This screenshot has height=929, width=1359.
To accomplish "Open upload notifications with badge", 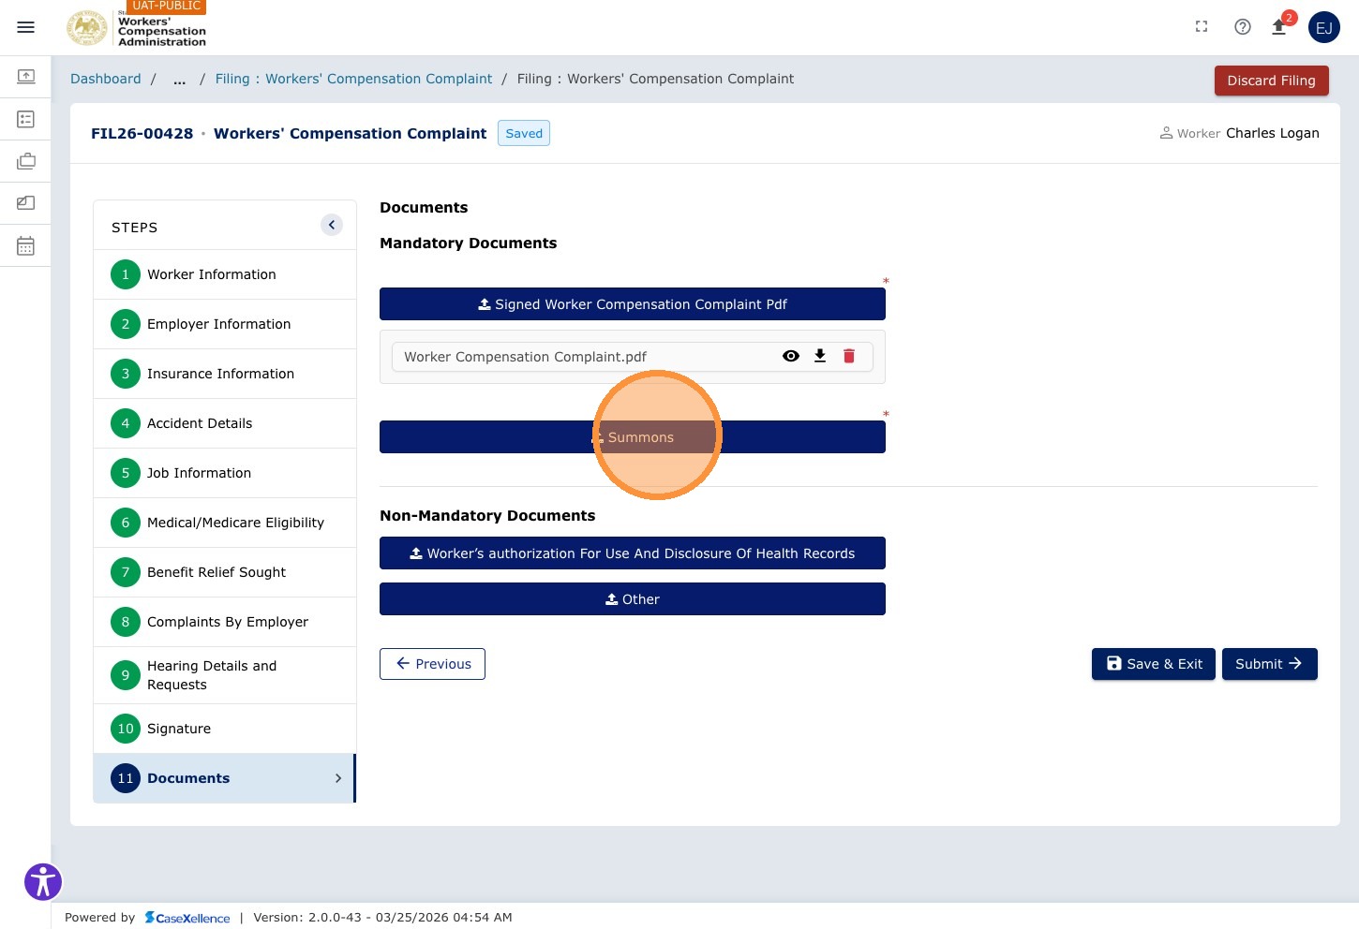I will [1280, 25].
